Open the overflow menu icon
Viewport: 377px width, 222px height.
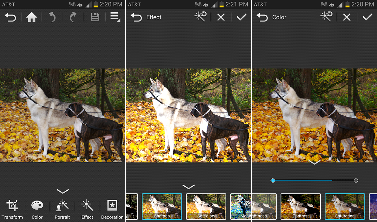pyautogui.click(x=115, y=17)
